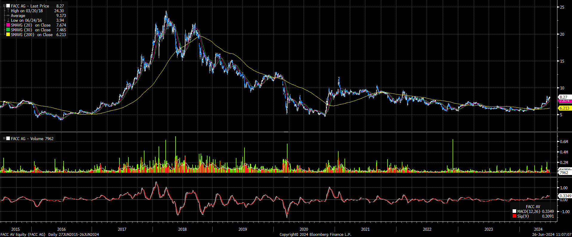Click the Sig(9) legend text

point(523,216)
